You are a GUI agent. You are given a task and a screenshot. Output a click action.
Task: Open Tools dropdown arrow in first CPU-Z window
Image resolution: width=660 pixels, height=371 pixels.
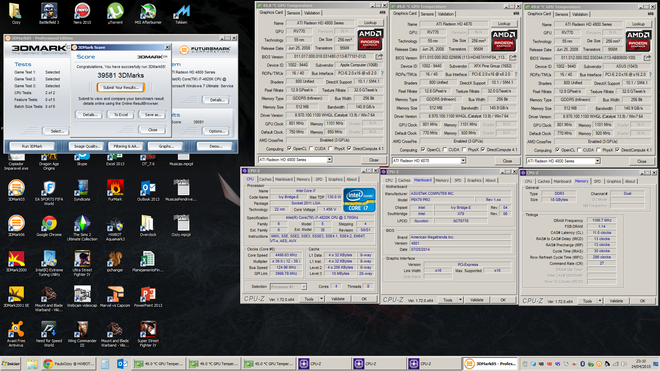click(x=322, y=299)
